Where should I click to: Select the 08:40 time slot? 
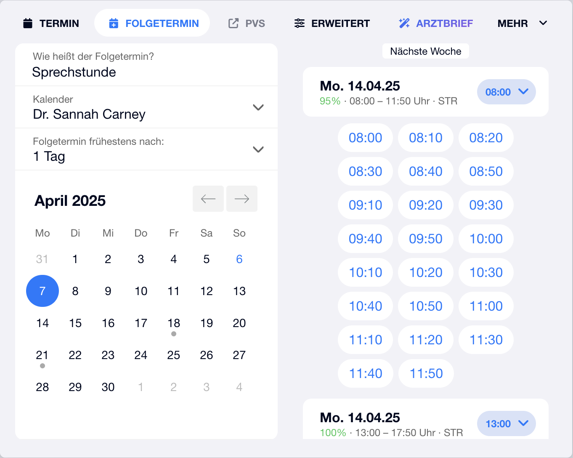tap(425, 171)
